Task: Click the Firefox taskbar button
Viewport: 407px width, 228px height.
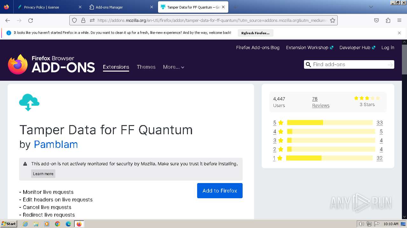Action: (79, 224)
